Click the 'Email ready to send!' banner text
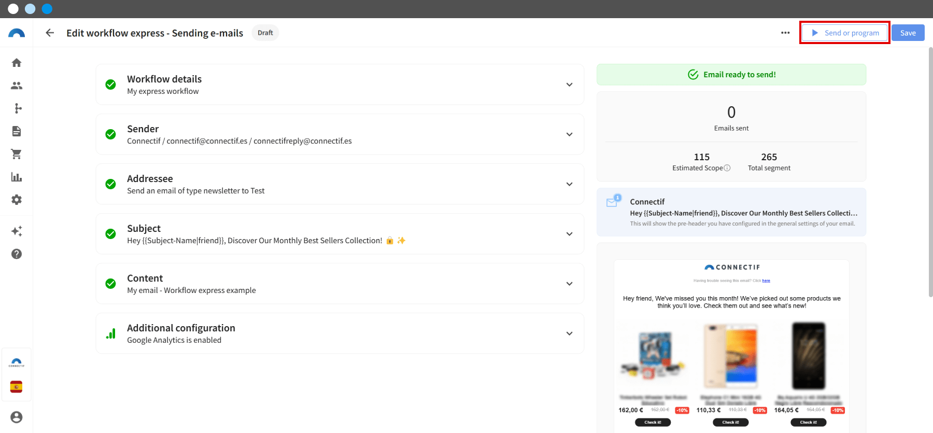 pyautogui.click(x=740, y=75)
